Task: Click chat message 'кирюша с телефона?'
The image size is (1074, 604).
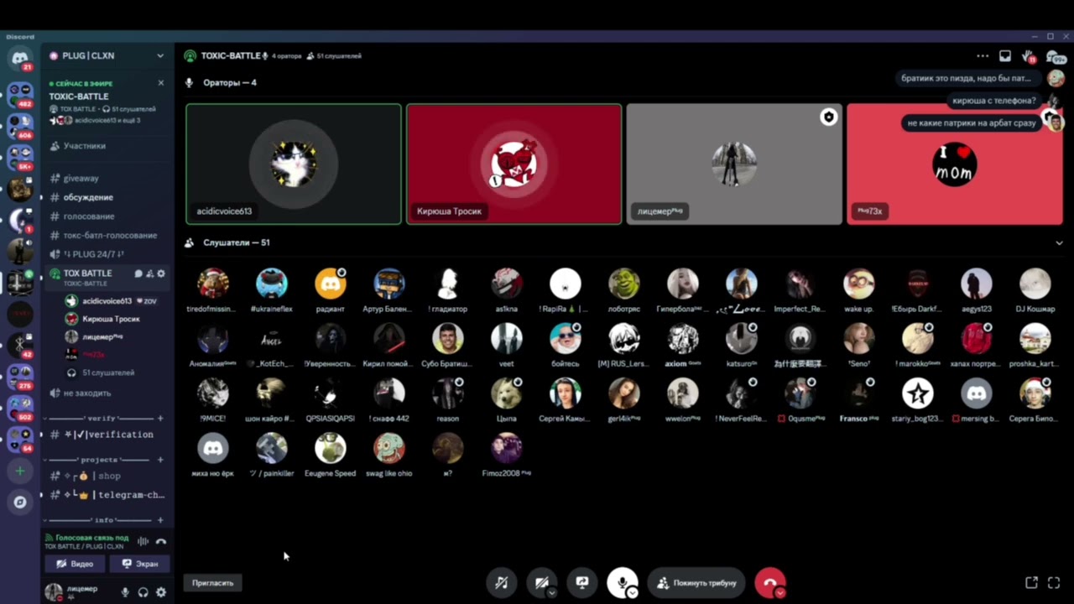Action: click(x=993, y=101)
